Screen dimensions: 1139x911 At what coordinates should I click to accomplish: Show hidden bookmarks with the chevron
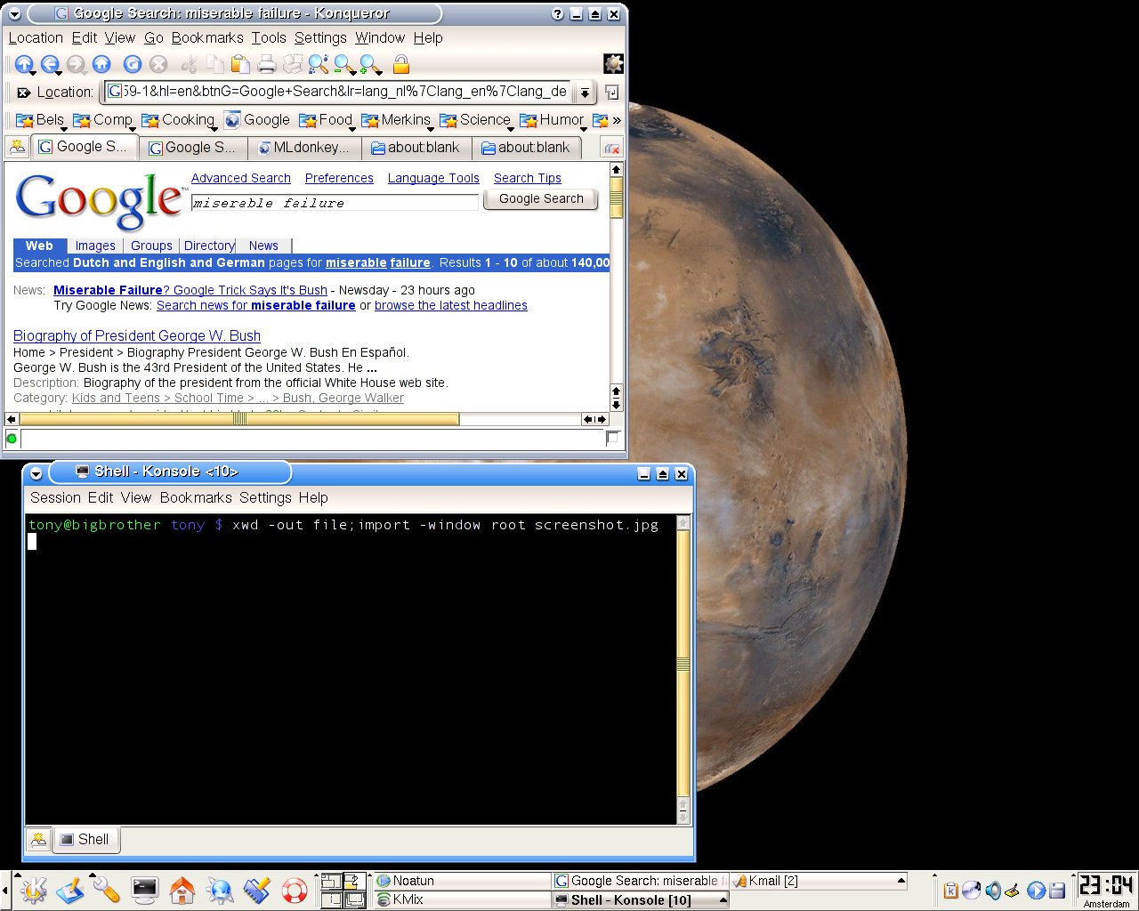tap(617, 120)
